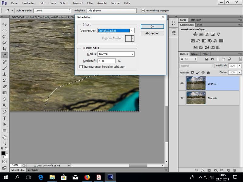243x182 pixels.
Task: Open the Aufn.-Bereich sample size dropdown
Action: [52, 10]
